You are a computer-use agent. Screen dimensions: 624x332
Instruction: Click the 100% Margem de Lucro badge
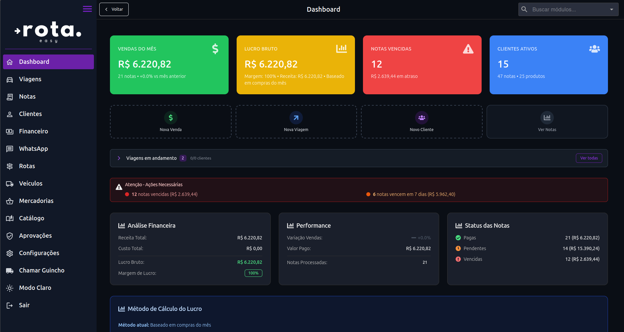click(253, 273)
